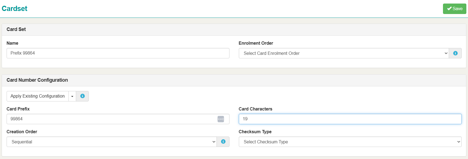The width and height of the screenshot is (468, 159).
Task: Click the Card Characters field label
Action: 255,109
